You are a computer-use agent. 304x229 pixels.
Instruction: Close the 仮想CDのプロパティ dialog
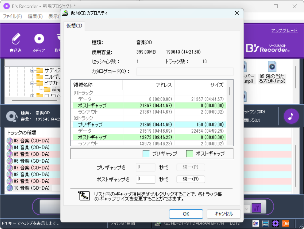[237, 13]
